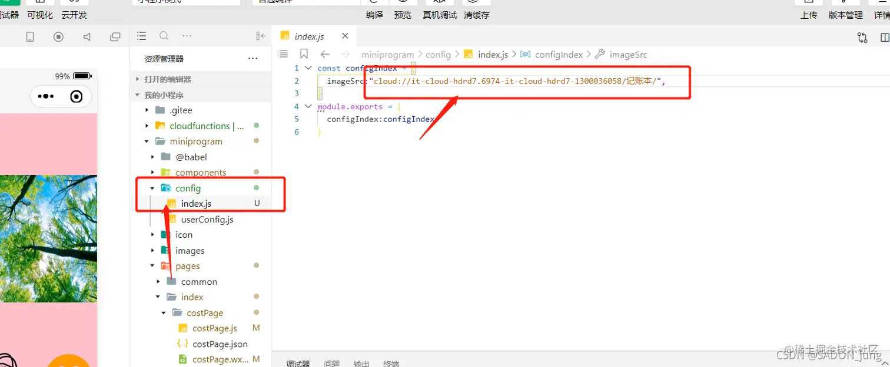Fold the module.exports code block
890x367 pixels.
[308, 106]
